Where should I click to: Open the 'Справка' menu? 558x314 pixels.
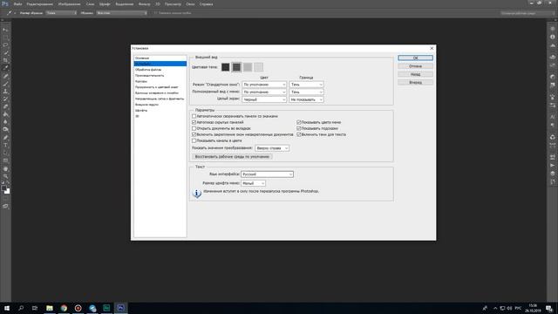click(x=206, y=4)
